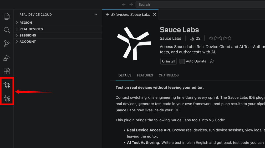
Task: Click the 22 install count
Action: tap(198, 39)
